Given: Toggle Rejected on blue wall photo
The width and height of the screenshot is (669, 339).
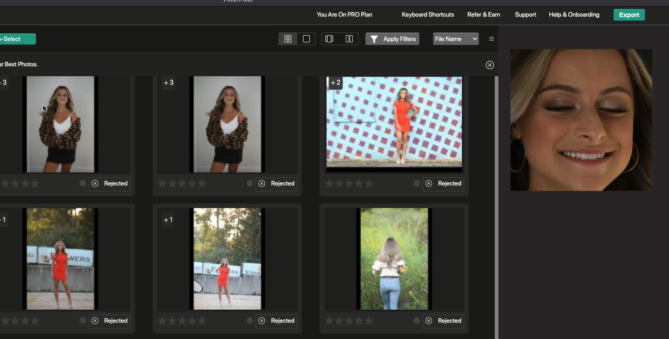Looking at the screenshot, I should (443, 183).
